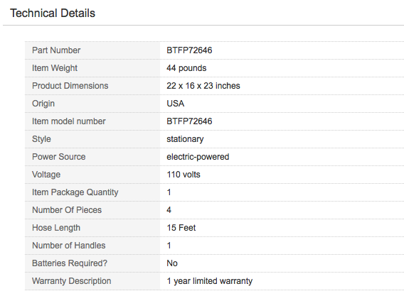The image size is (404, 296).
Task: Select the Product Dimensions label
Action: (x=70, y=86)
